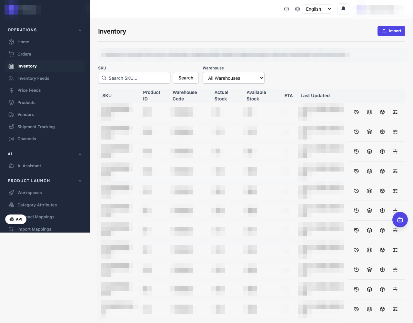Image resolution: width=413 pixels, height=323 pixels.
Task: Click the Vendors truck icon
Action: (x=11, y=115)
